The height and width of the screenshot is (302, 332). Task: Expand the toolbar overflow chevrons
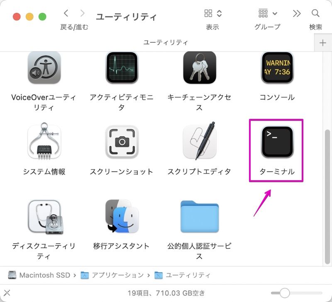coord(297,14)
